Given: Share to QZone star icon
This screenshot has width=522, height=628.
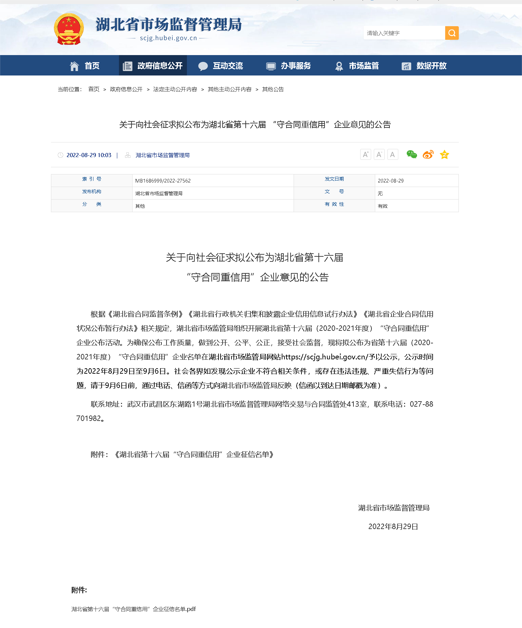Looking at the screenshot, I should (x=444, y=155).
